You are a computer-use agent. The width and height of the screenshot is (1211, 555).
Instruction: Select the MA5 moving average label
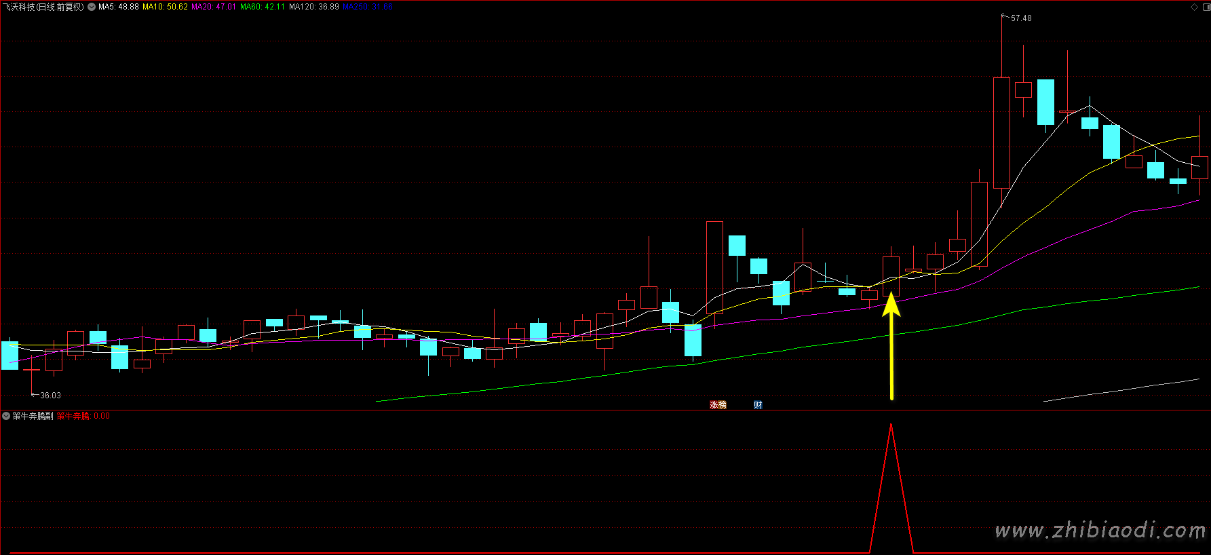point(119,7)
